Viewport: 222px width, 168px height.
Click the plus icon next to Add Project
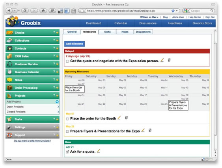(57, 102)
